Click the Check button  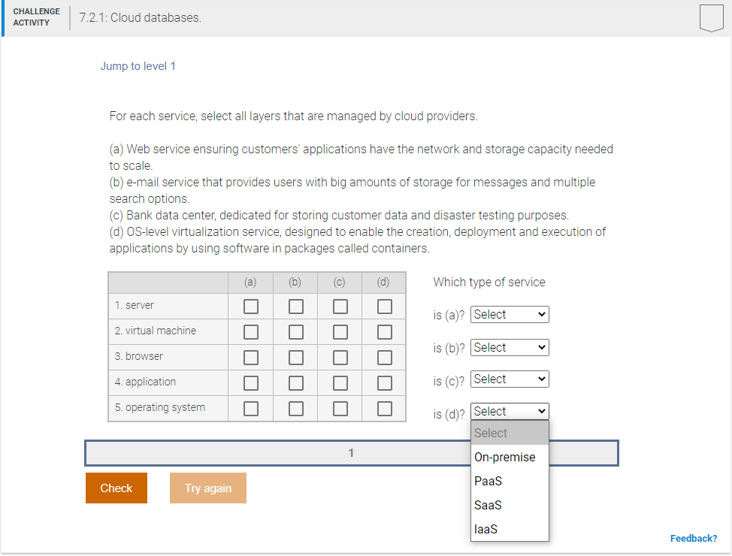(116, 488)
